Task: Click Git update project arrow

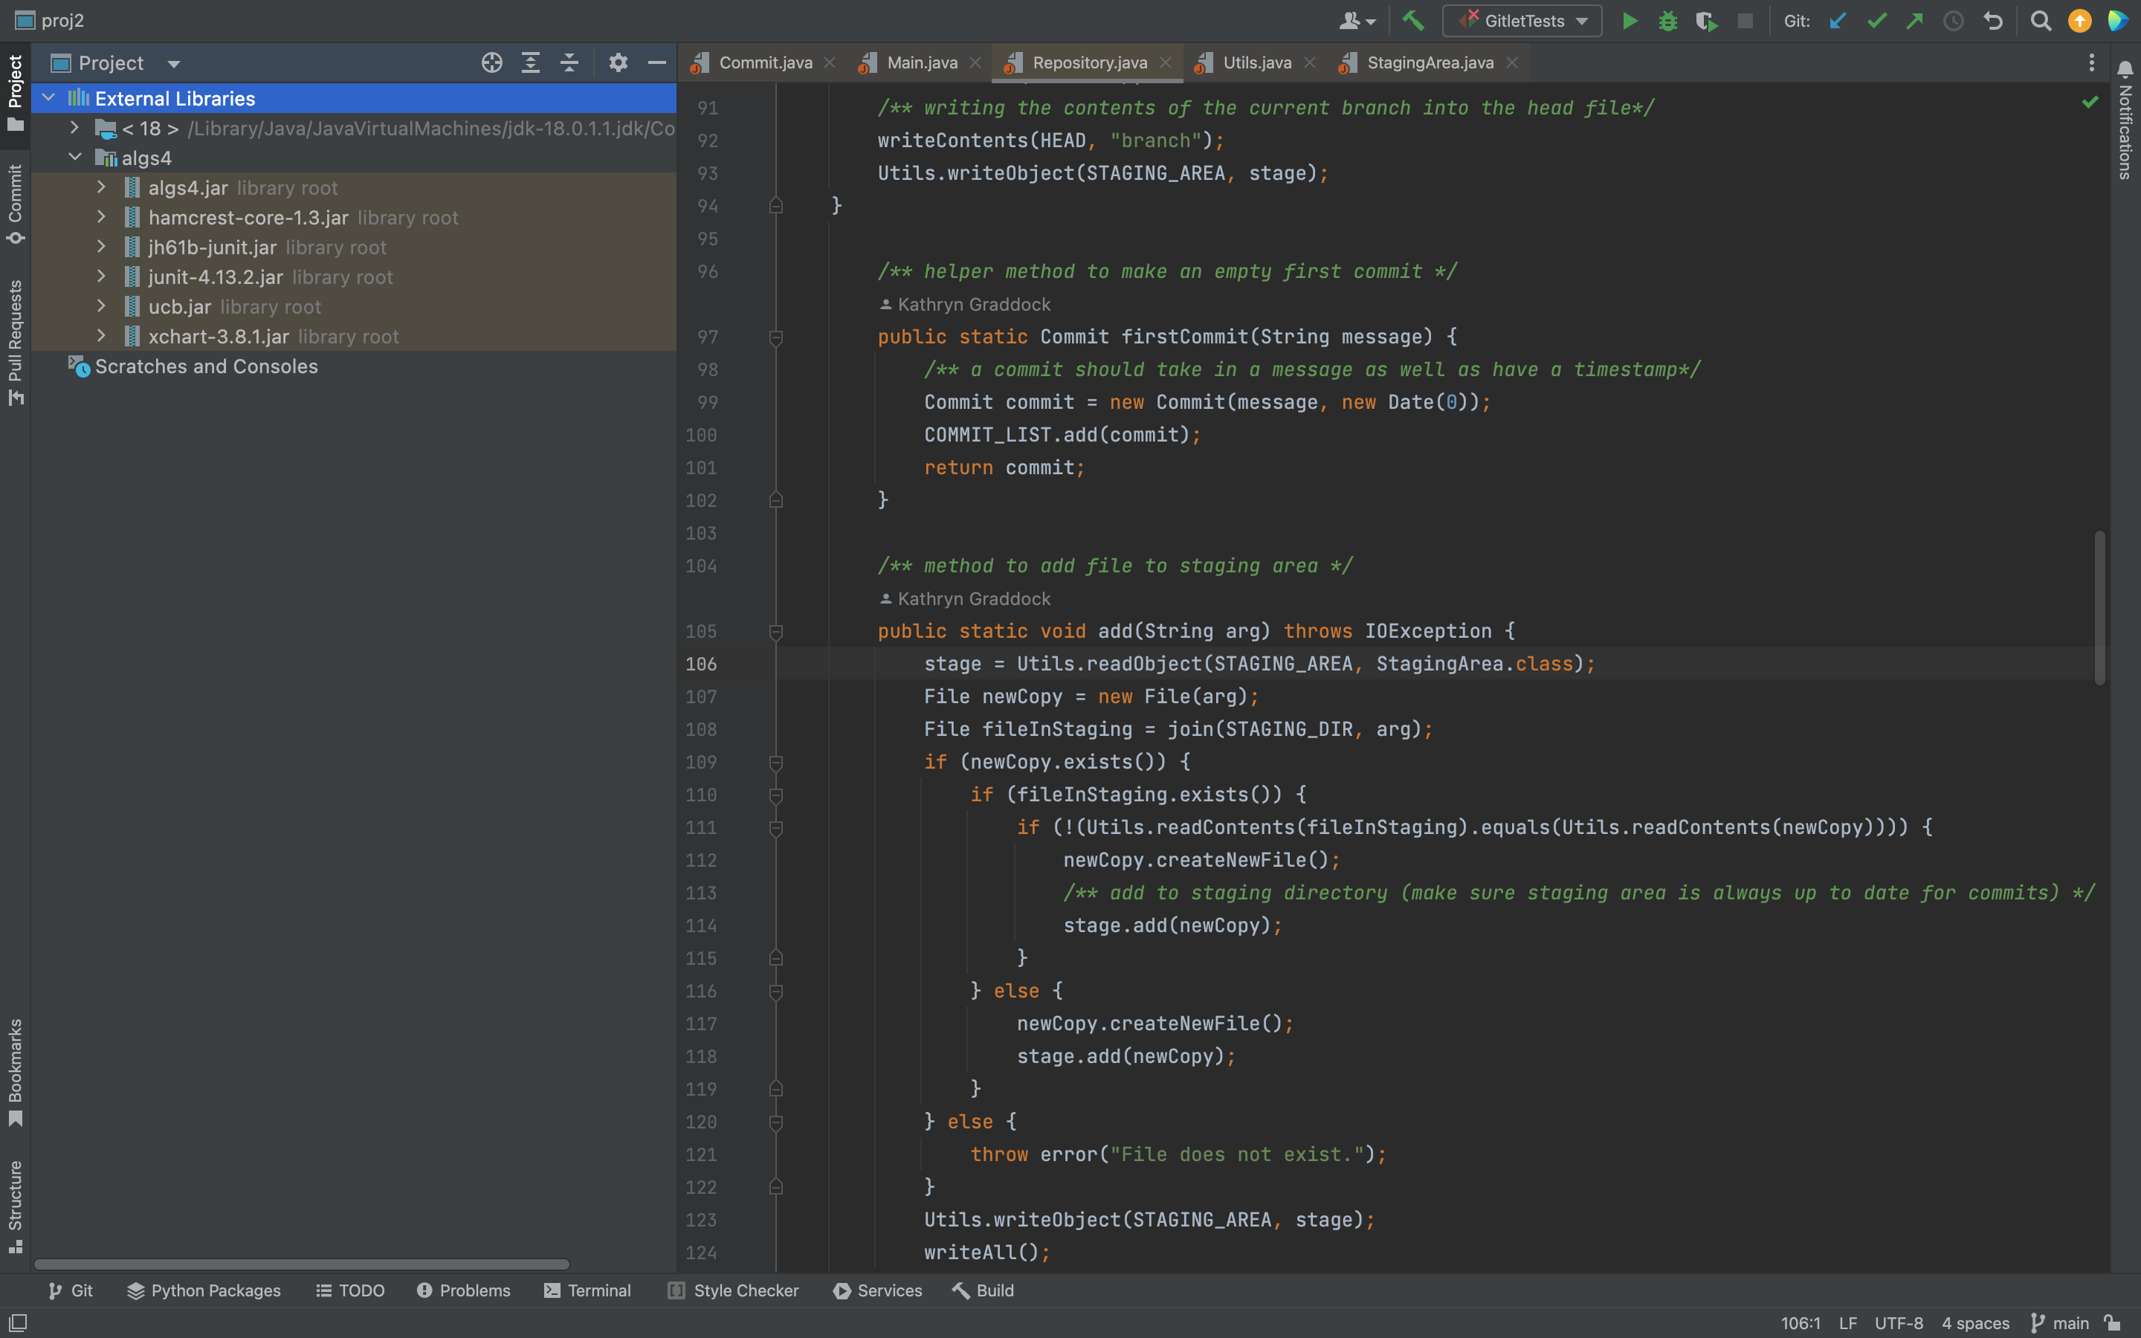Action: pyautogui.click(x=1838, y=22)
